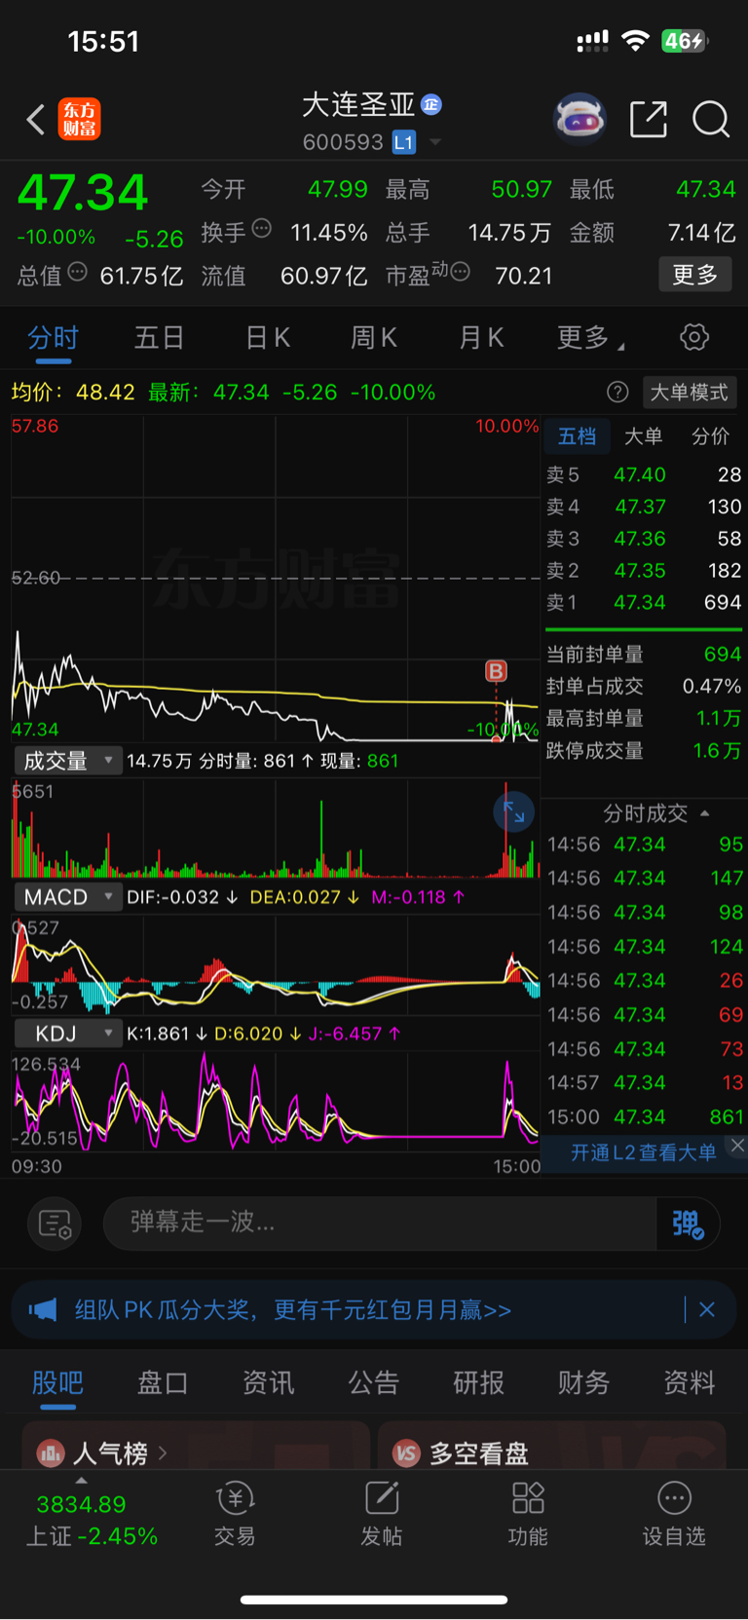Tap the megaphone announcement icon
Image resolution: width=748 pixels, height=1620 pixels.
43,1310
